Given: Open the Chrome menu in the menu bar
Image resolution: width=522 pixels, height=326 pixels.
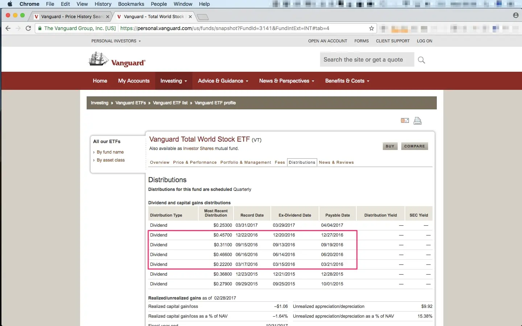Looking at the screenshot, I should click(x=29, y=4).
